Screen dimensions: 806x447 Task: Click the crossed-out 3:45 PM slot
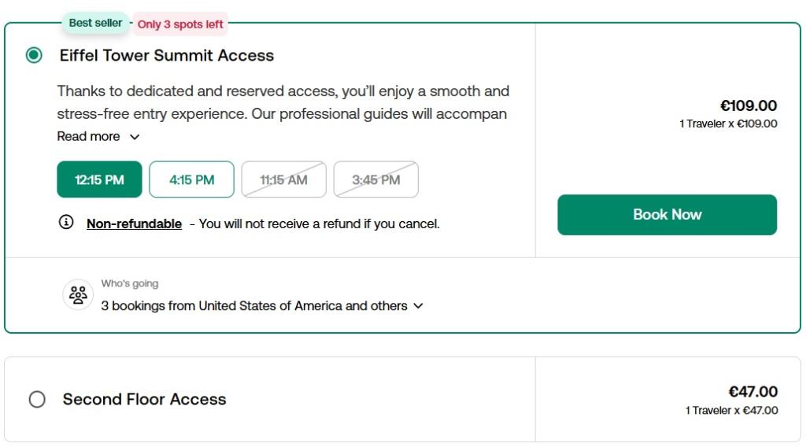(375, 179)
